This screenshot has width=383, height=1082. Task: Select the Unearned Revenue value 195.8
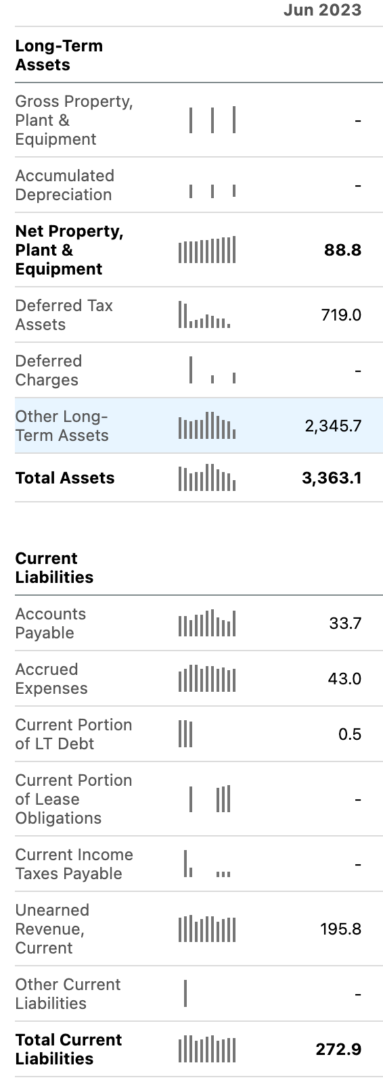point(341,929)
